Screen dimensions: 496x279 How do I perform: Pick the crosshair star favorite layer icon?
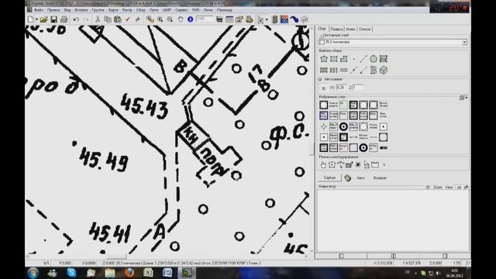point(324,126)
